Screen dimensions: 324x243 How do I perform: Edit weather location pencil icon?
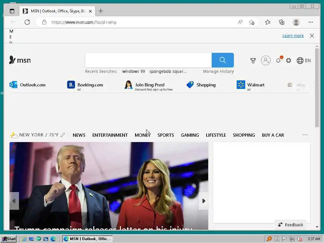pyautogui.click(x=63, y=135)
